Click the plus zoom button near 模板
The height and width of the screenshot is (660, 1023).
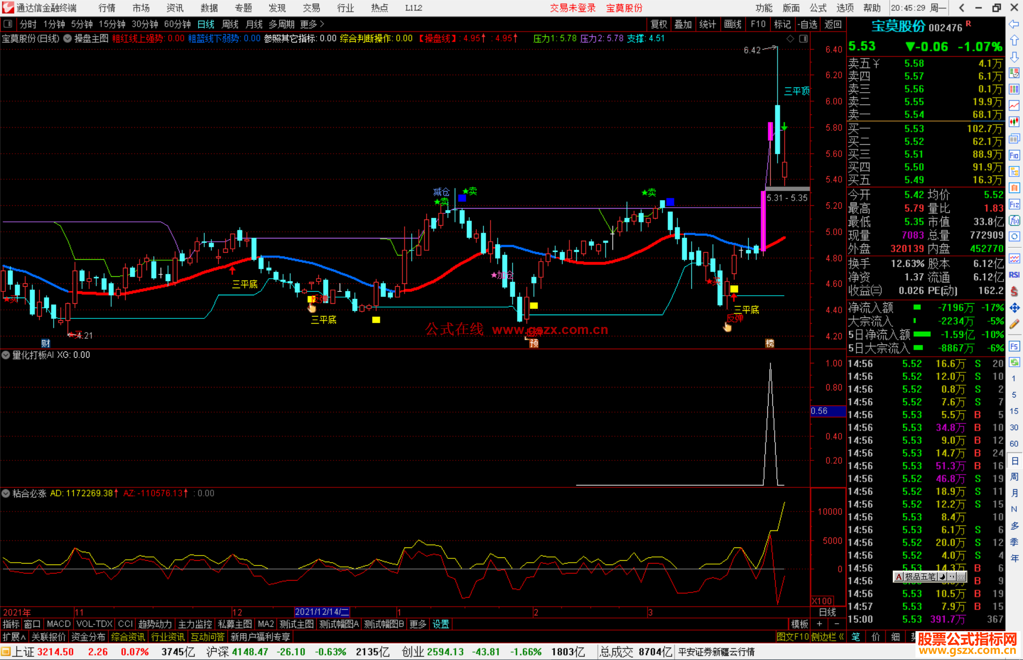tap(819, 624)
